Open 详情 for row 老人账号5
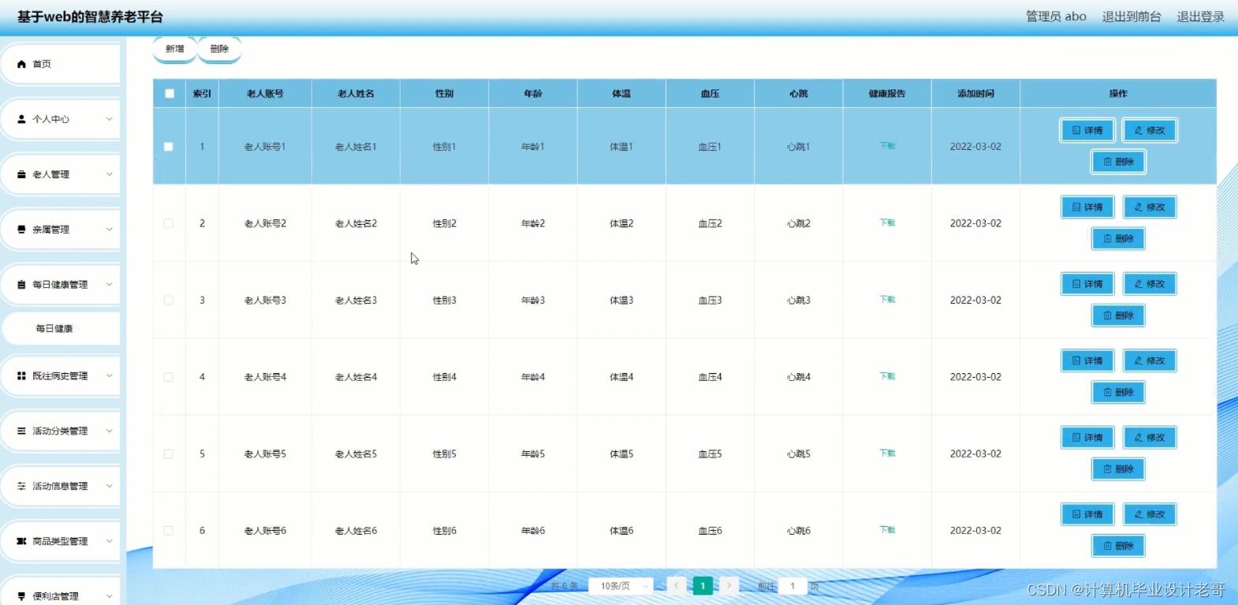This screenshot has width=1238, height=605. (1087, 438)
